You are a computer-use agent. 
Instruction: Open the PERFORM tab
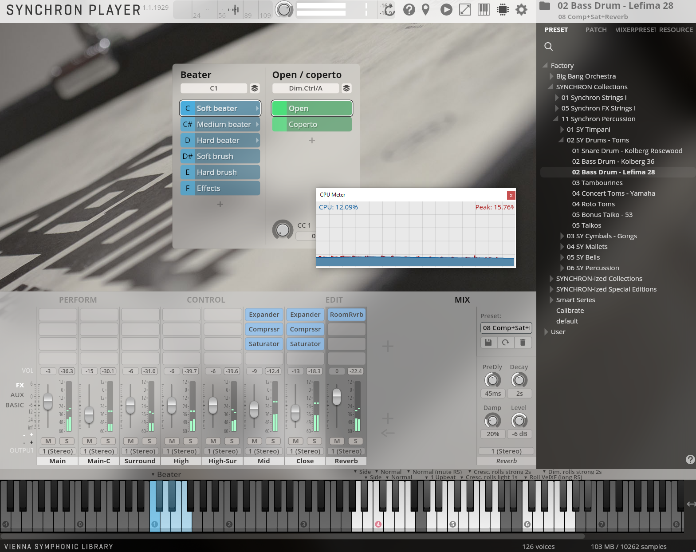coord(78,300)
